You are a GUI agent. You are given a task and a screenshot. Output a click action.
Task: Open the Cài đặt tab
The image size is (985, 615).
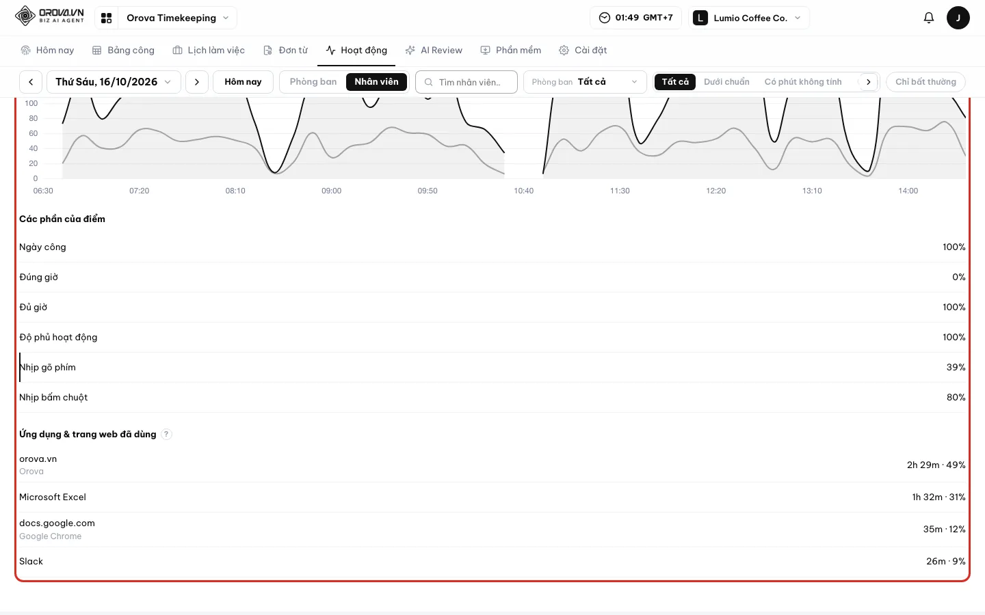[583, 51]
